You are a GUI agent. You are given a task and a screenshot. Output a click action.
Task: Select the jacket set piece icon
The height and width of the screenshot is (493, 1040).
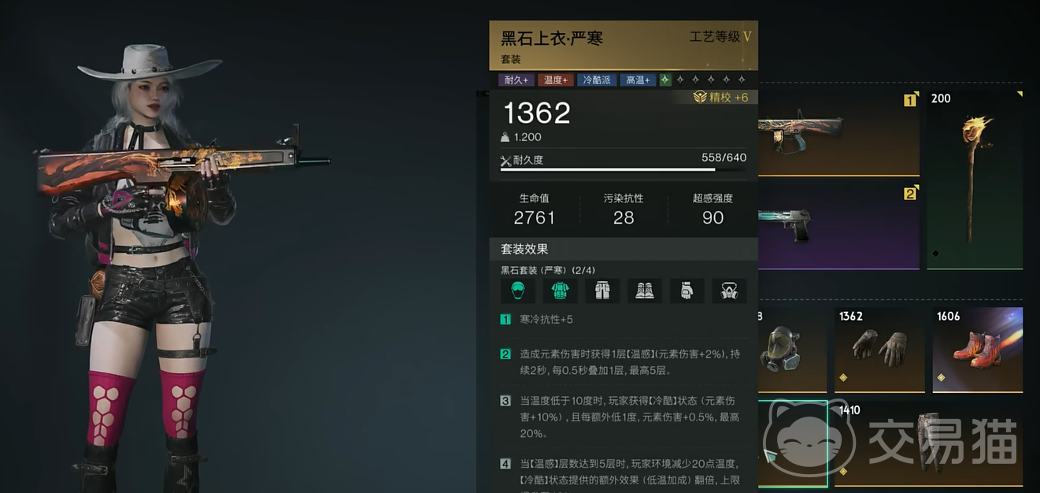tap(561, 291)
